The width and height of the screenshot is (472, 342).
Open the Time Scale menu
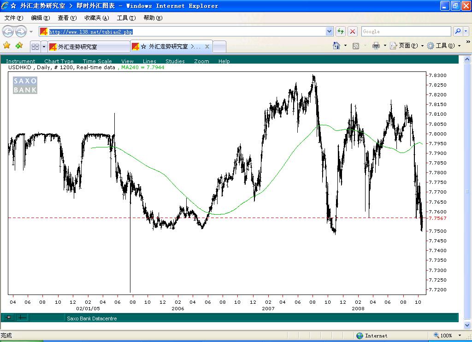[97, 61]
